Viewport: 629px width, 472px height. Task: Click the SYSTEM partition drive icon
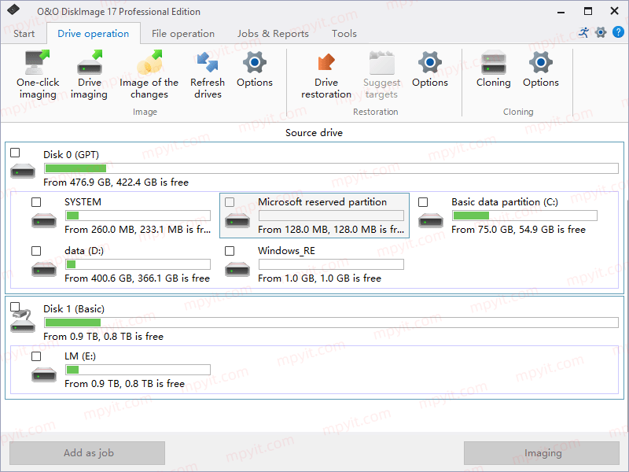[x=44, y=220]
